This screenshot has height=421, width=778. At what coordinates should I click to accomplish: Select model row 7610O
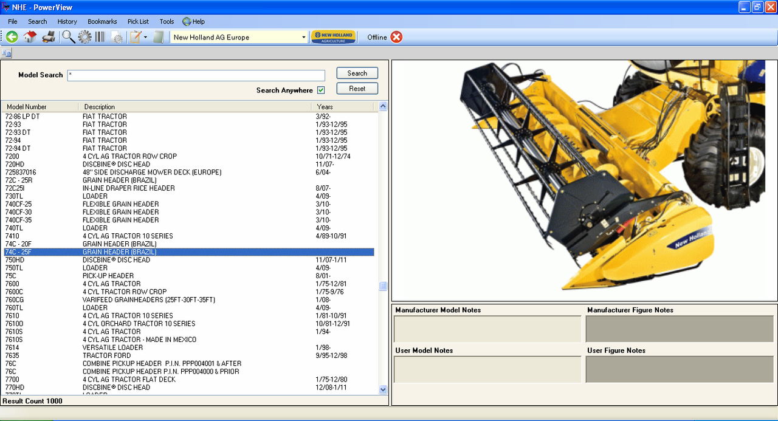coord(188,324)
